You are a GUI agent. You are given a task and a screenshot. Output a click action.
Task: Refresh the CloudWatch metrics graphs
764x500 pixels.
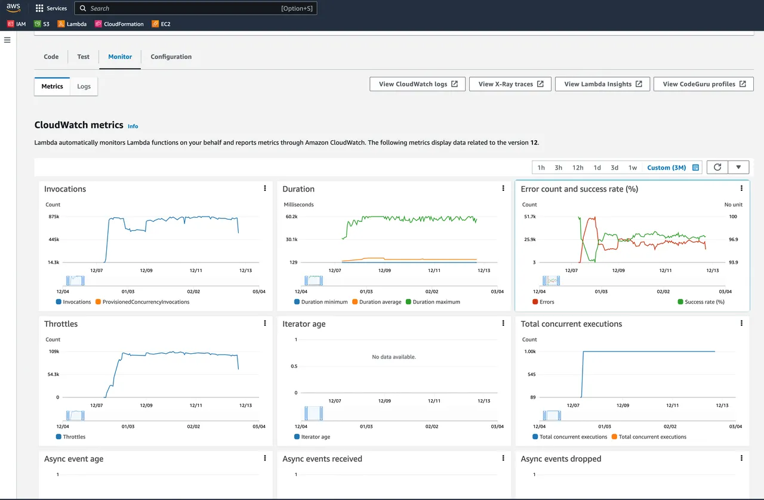[717, 168]
